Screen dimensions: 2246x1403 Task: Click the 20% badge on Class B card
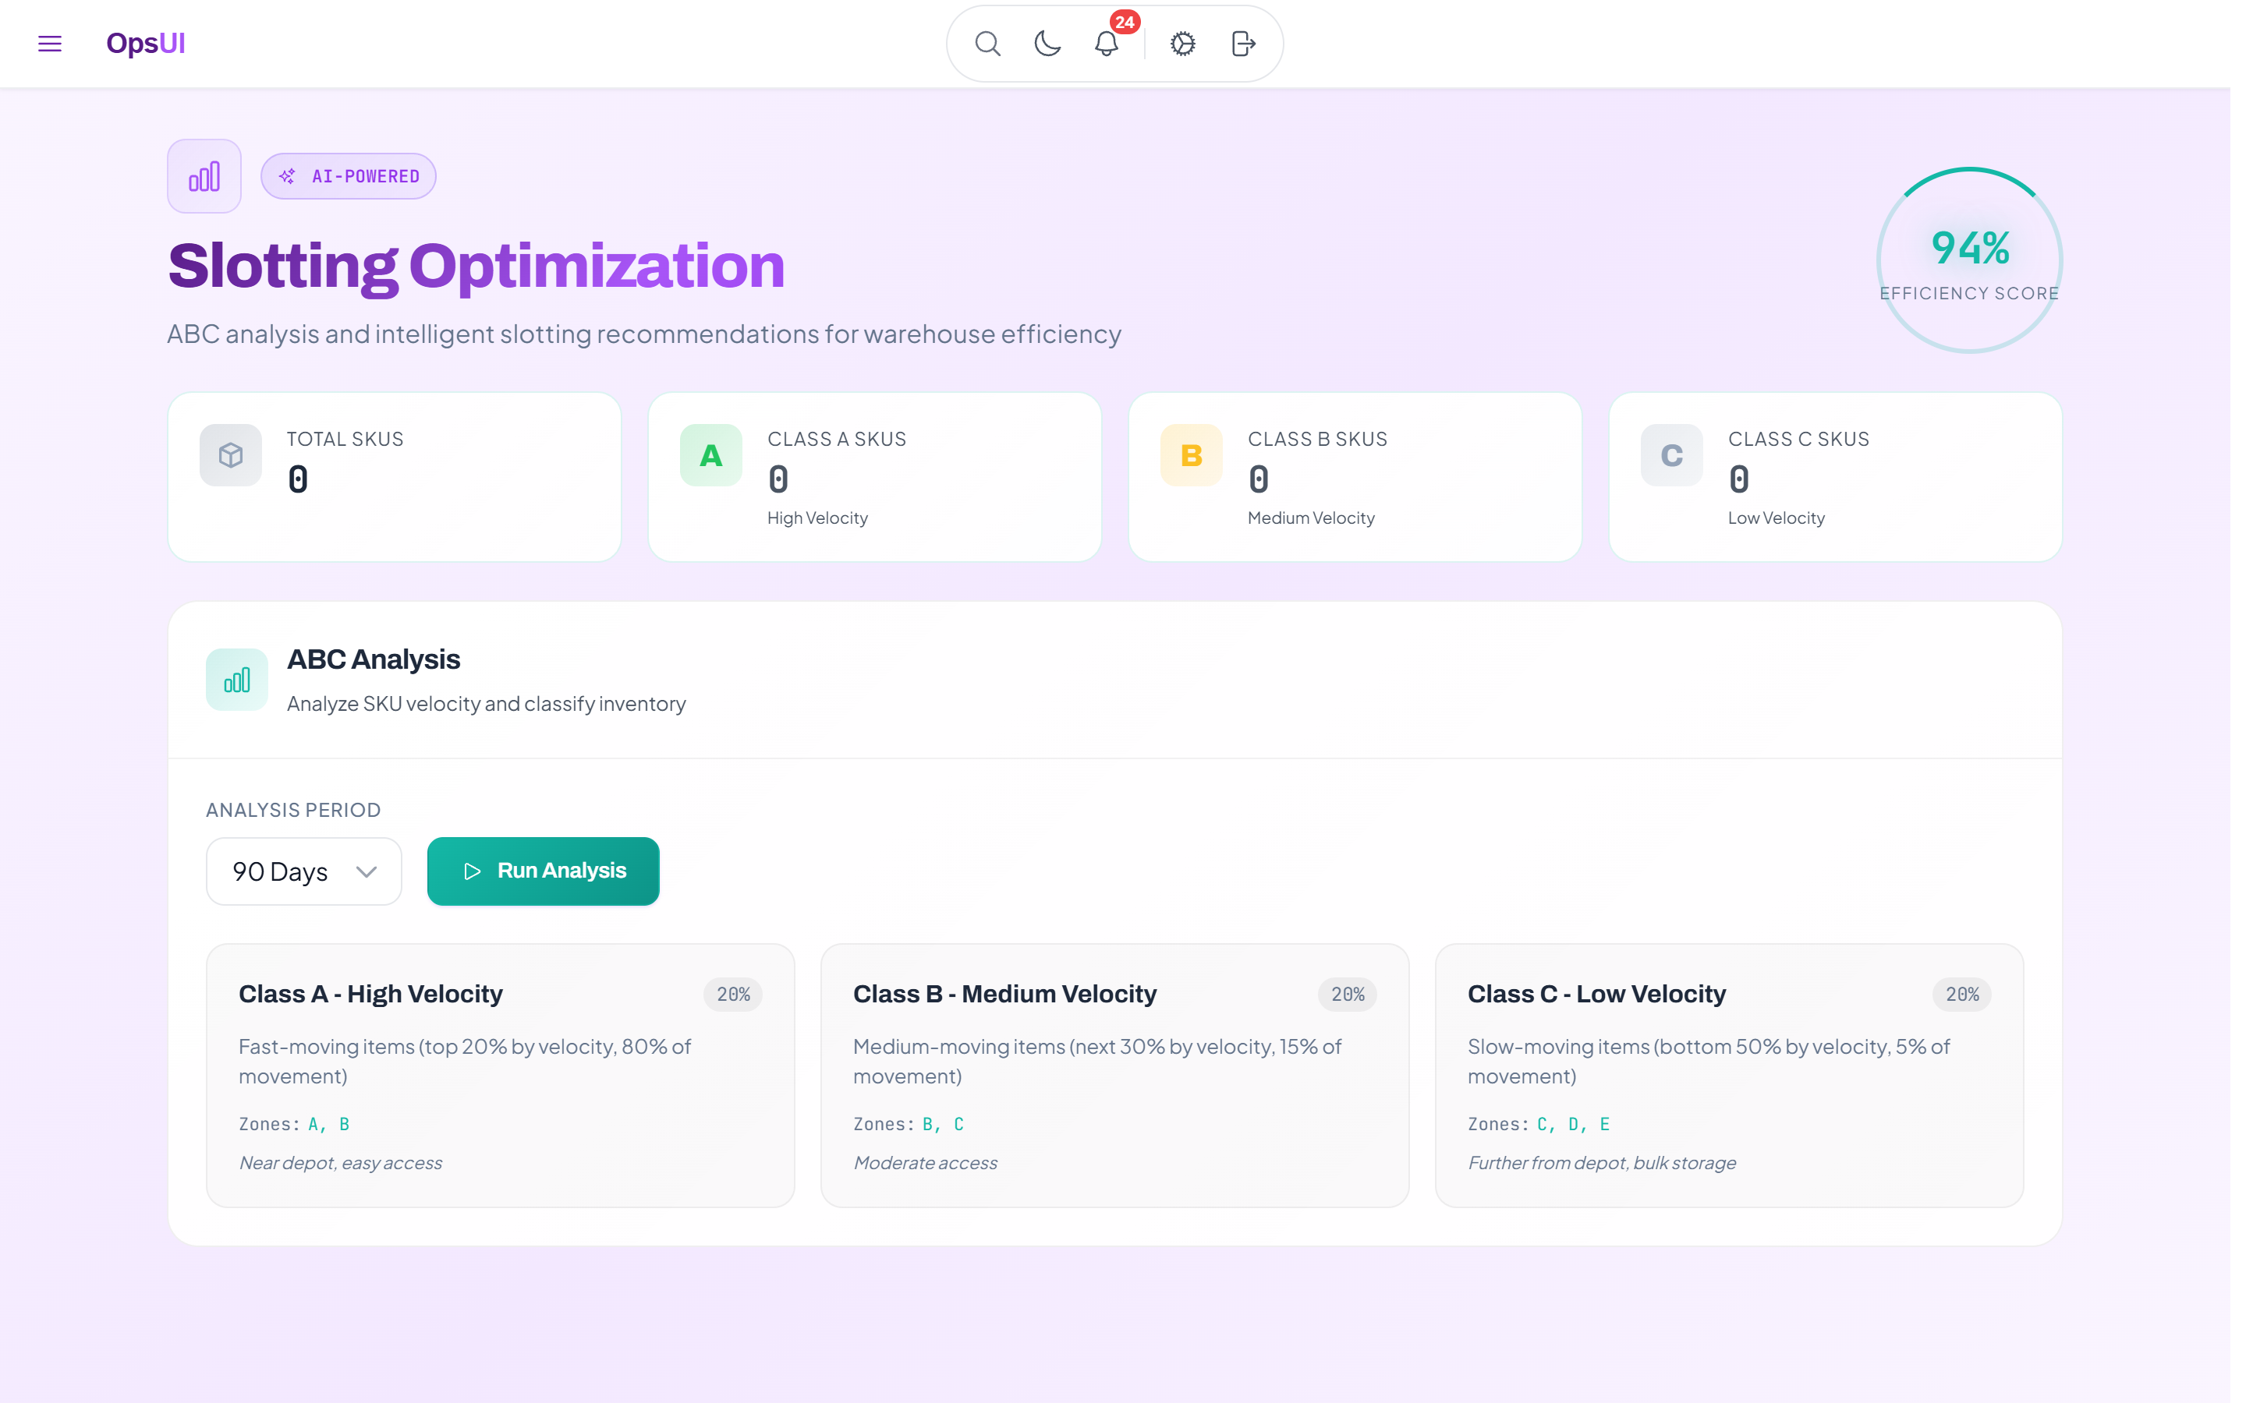pyautogui.click(x=1348, y=995)
